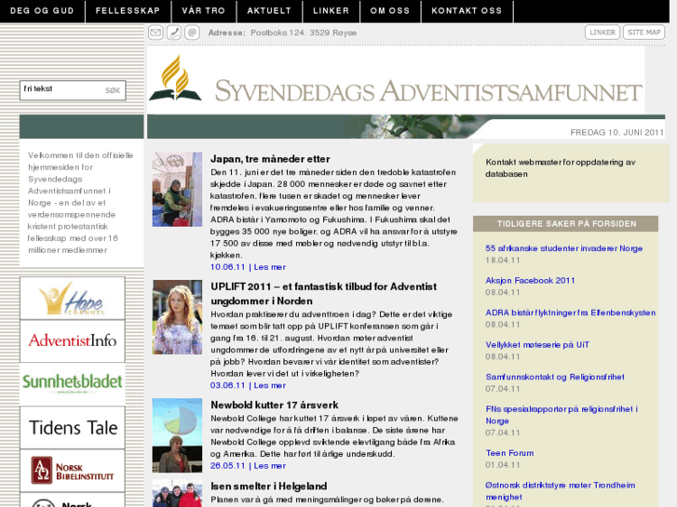Open FNs spesialrapportør på religionsfrihet link
The height and width of the screenshot is (507, 677).
click(x=562, y=415)
